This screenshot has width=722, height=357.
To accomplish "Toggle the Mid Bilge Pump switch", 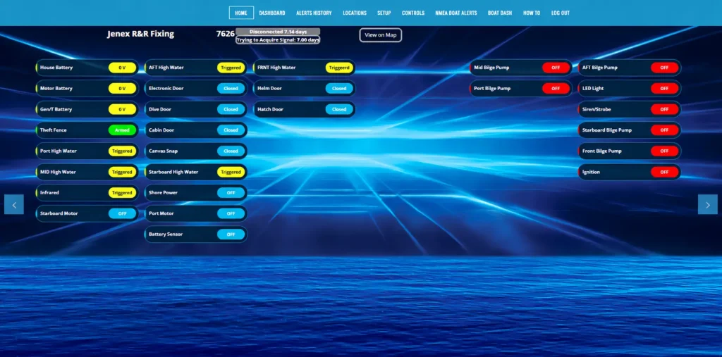I will click(x=556, y=68).
